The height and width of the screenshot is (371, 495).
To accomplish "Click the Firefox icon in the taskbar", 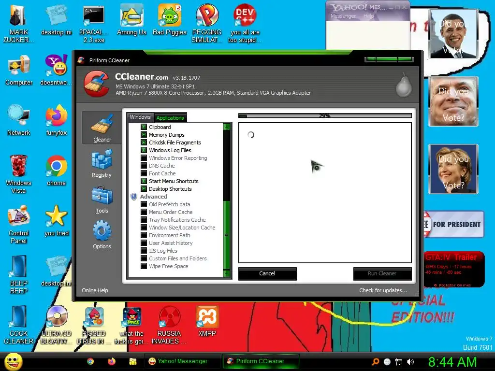I will (x=112, y=361).
